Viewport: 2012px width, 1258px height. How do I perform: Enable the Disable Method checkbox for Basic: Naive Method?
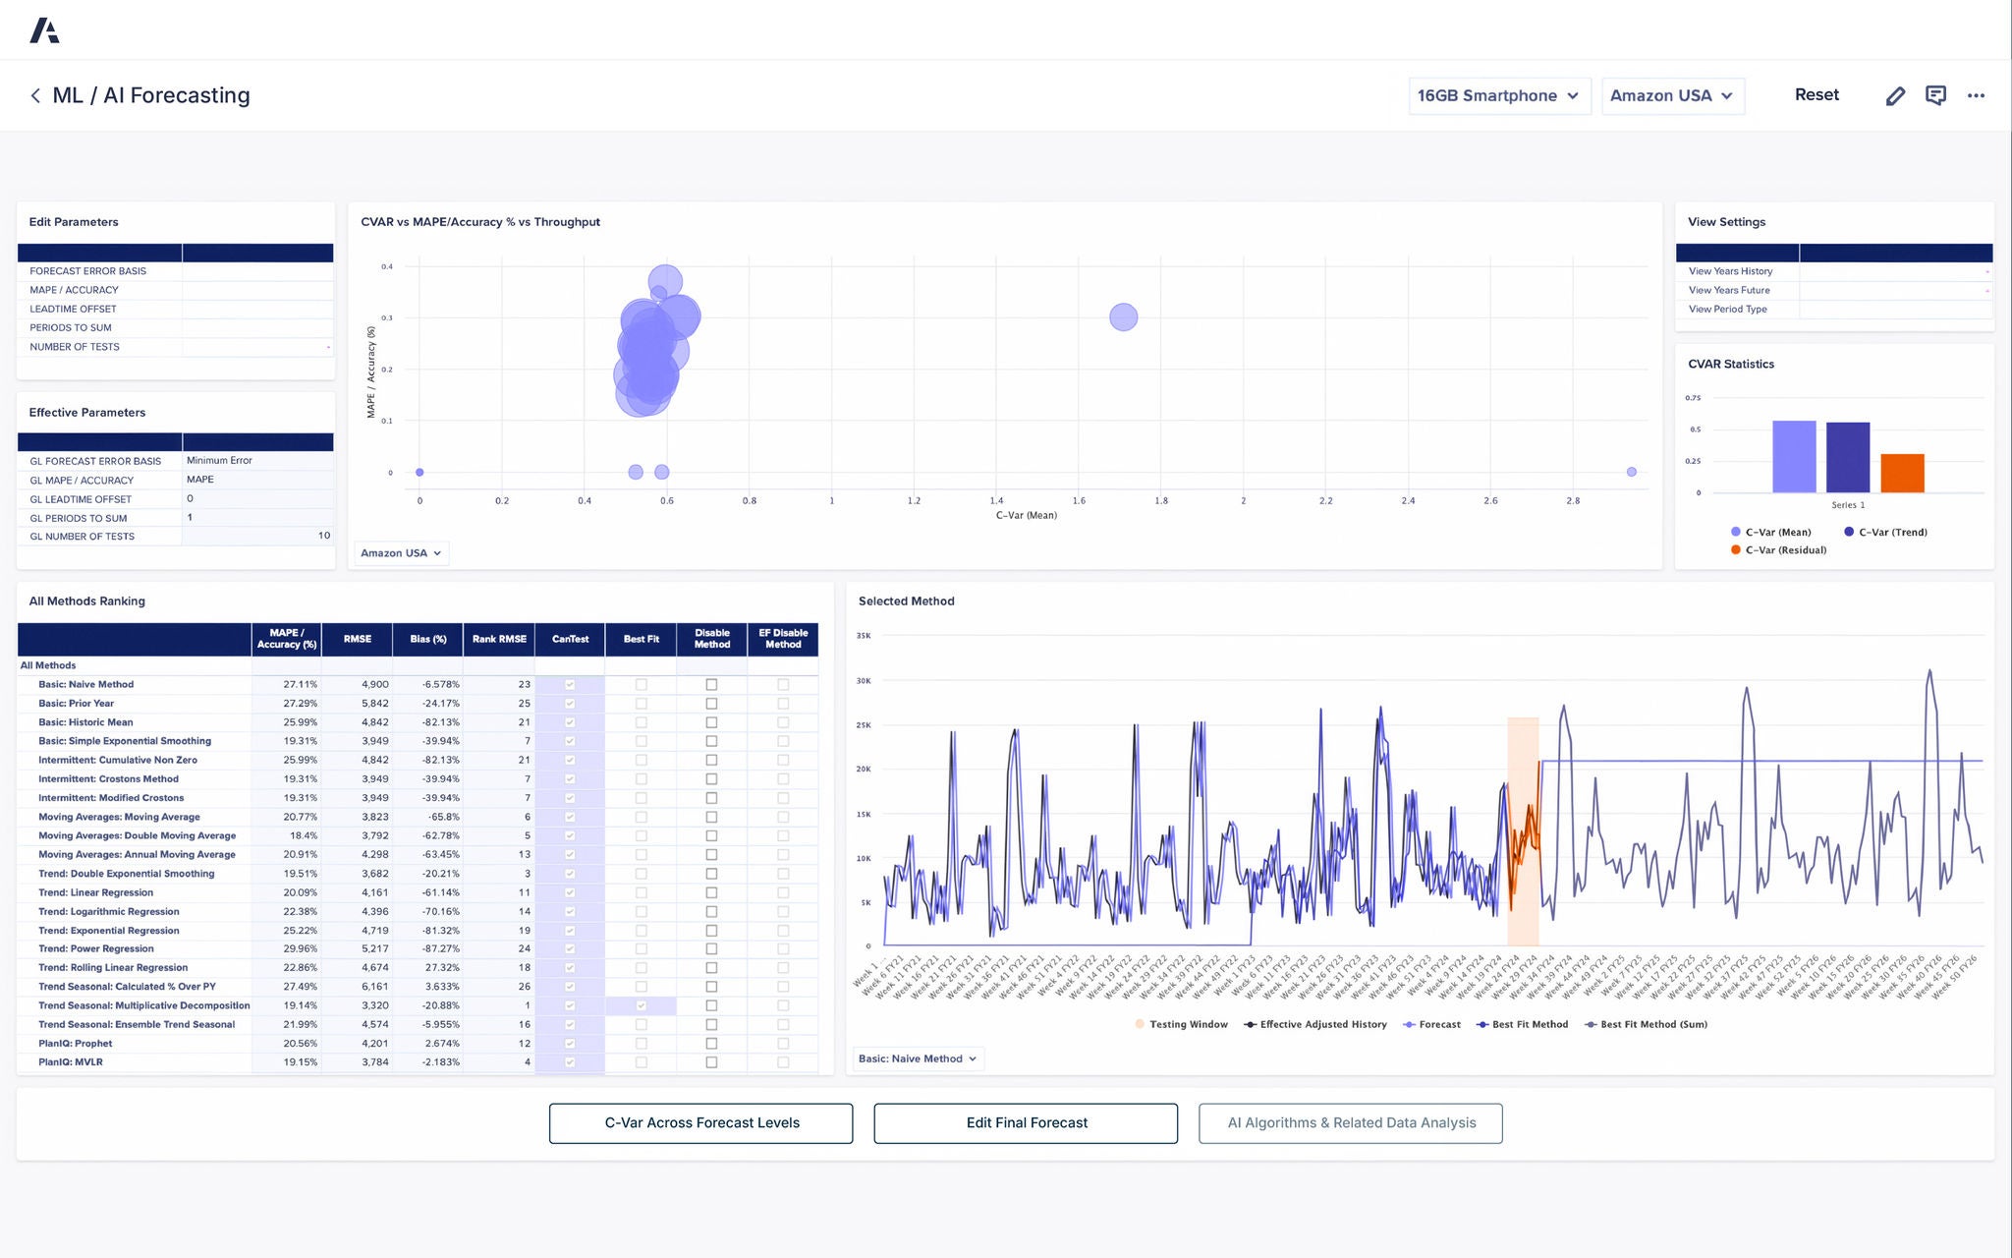[x=711, y=684]
